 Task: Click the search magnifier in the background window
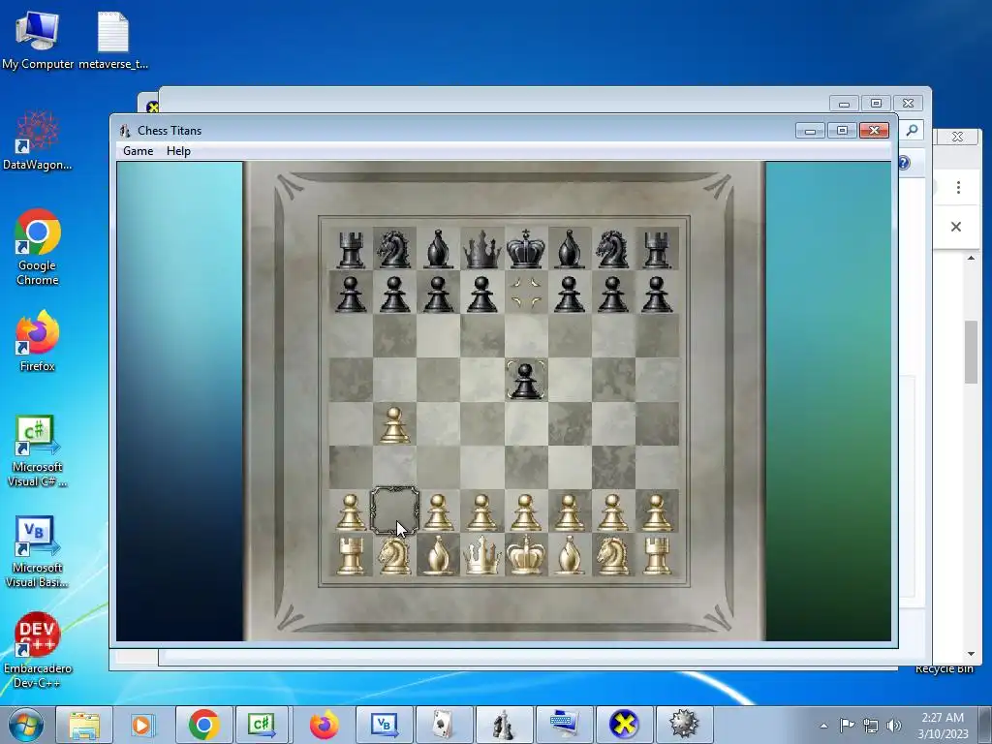(x=912, y=130)
